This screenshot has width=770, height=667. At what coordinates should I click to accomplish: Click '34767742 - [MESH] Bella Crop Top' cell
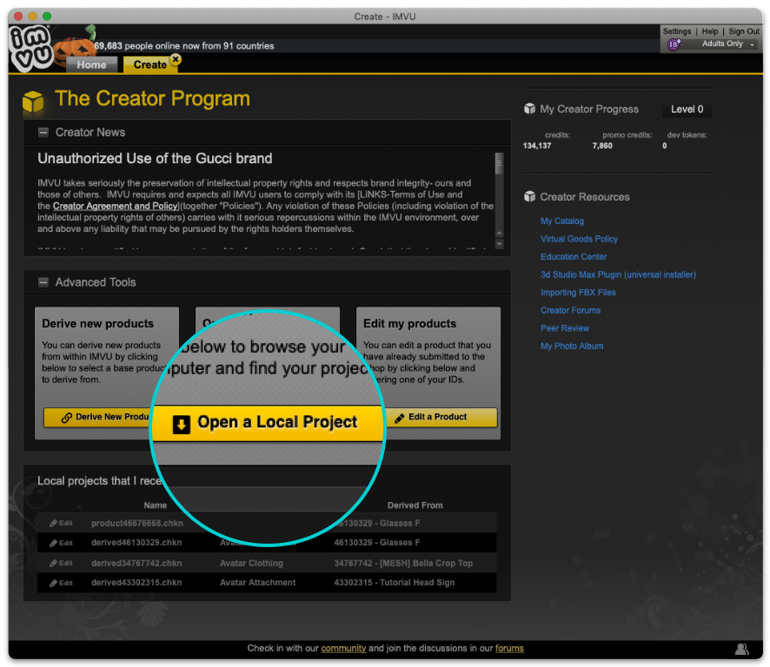(403, 563)
